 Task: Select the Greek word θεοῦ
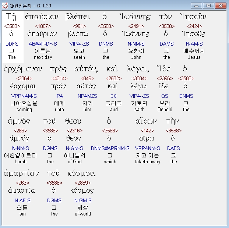pyautogui.click(x=73, y=121)
